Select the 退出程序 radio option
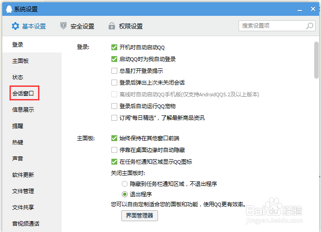 (x=125, y=194)
